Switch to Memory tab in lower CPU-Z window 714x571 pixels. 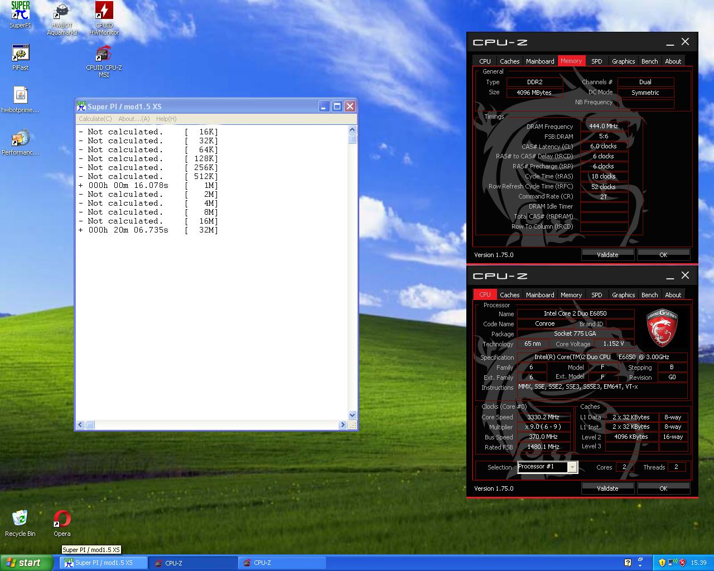(x=571, y=295)
